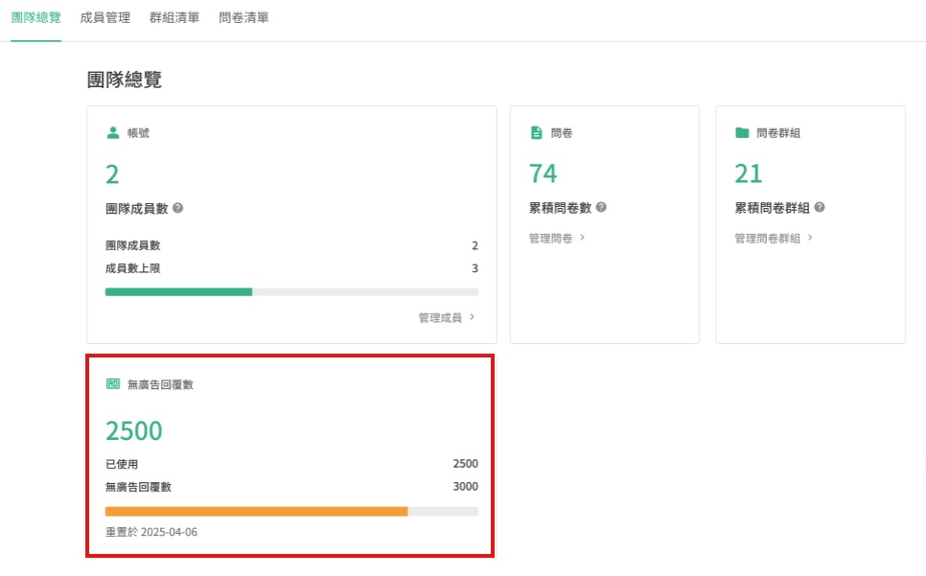Click the 累積問卷群組 label
Image resolution: width=926 pixels, height=576 pixels.
(x=772, y=208)
